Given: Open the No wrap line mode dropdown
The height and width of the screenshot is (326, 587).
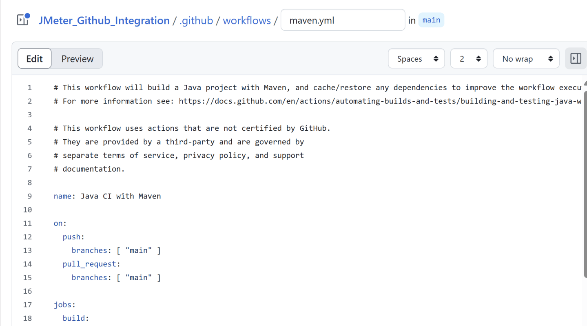Looking at the screenshot, I should (x=526, y=59).
